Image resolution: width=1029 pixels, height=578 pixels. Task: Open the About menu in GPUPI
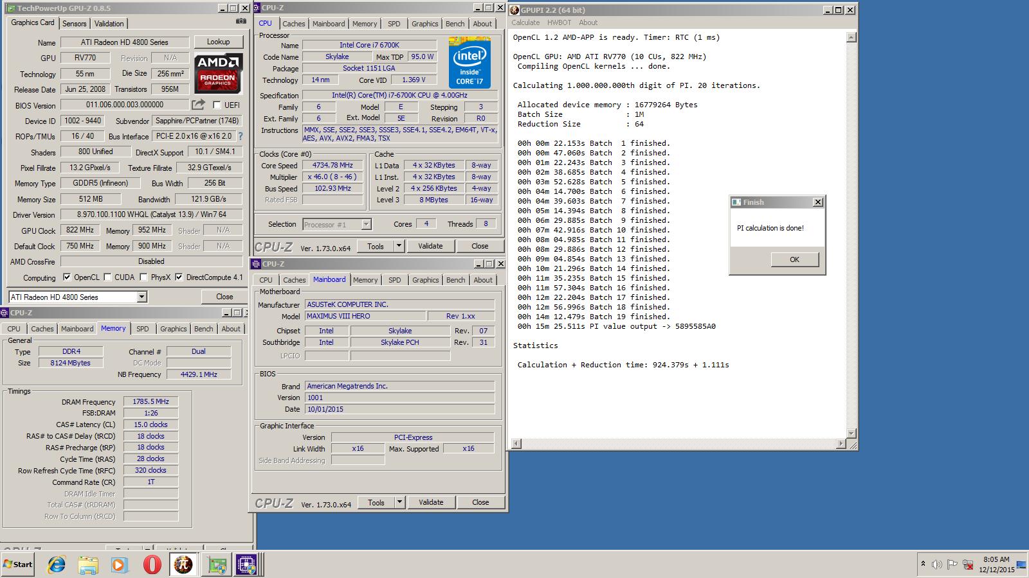tap(588, 22)
